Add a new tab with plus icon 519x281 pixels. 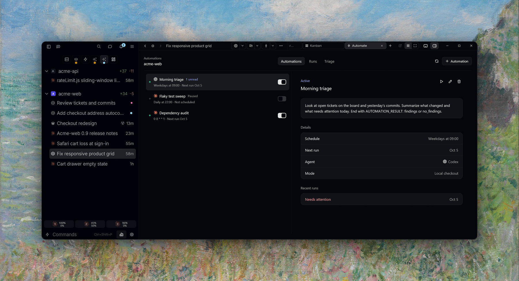pyautogui.click(x=390, y=46)
